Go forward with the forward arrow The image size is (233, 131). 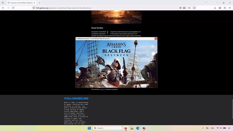pos(8,8)
